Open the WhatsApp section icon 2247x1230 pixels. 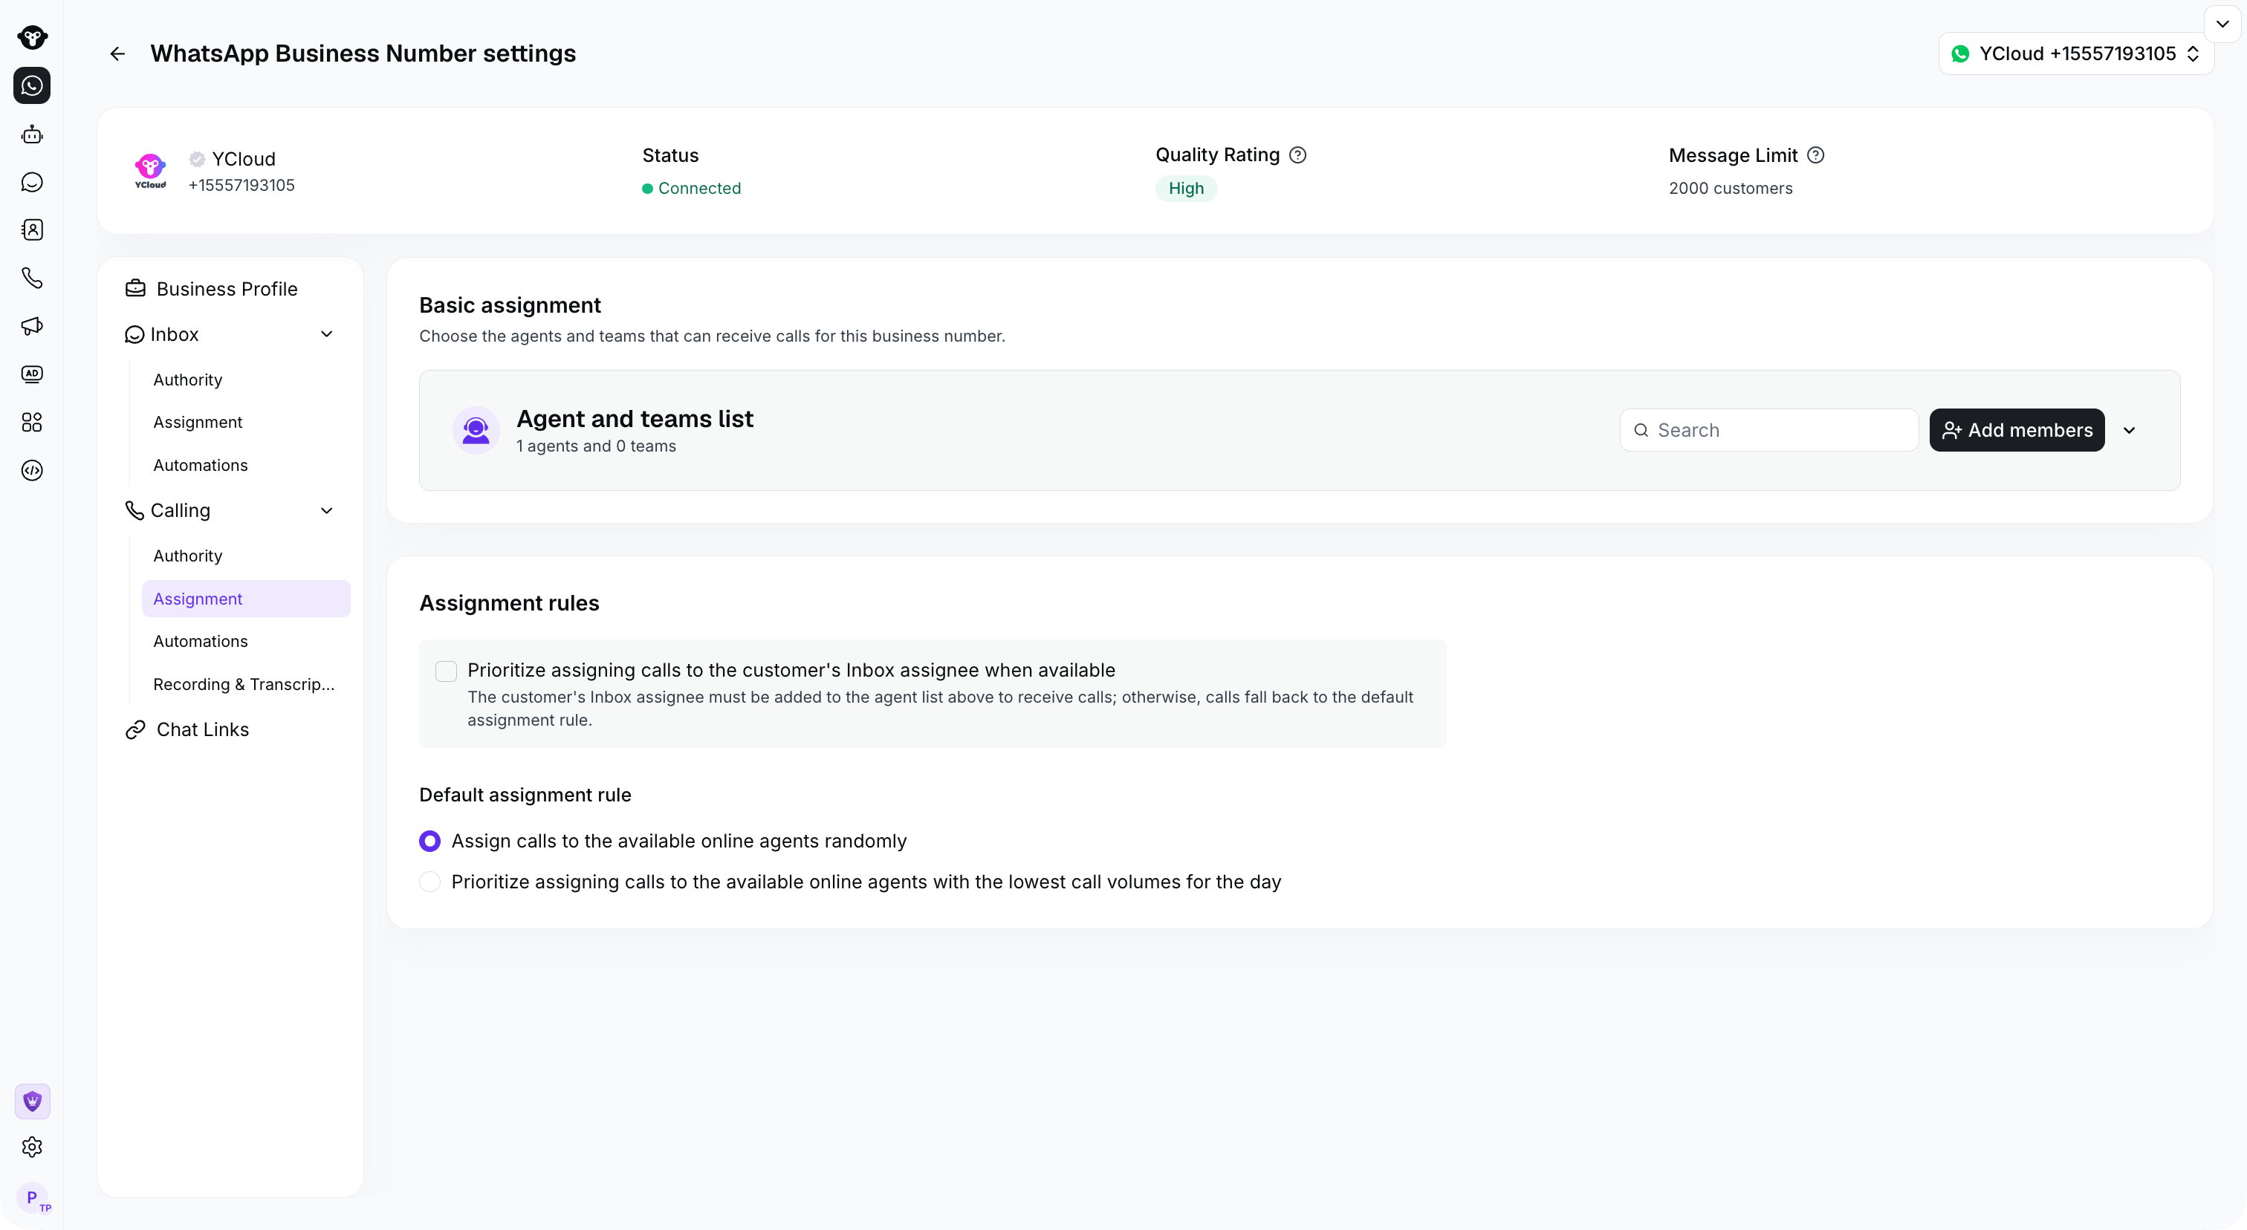[32, 85]
